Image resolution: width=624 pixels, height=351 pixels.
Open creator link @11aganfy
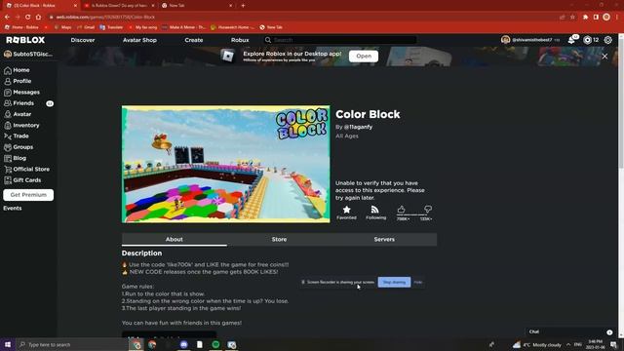(x=358, y=127)
